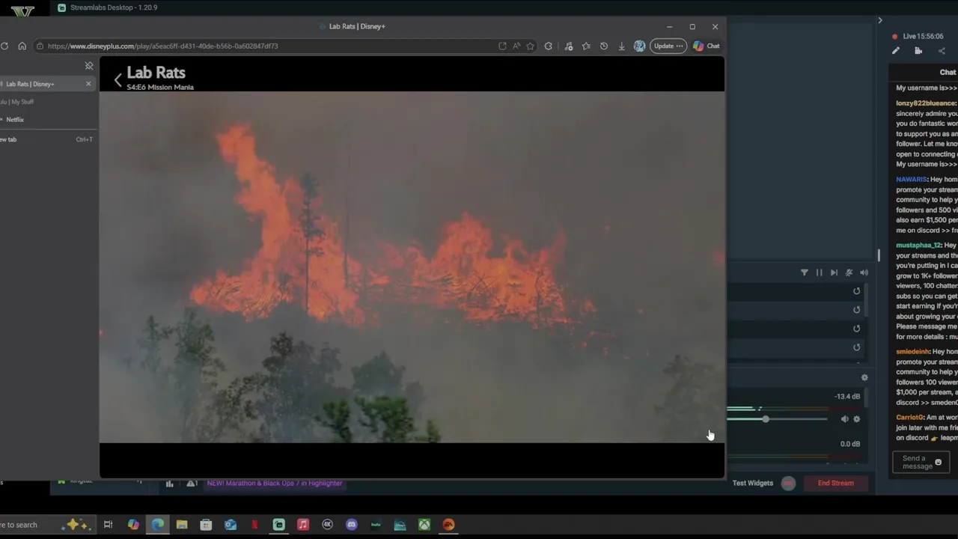Collapse the Streamlabs chat panel arrow

point(880,20)
